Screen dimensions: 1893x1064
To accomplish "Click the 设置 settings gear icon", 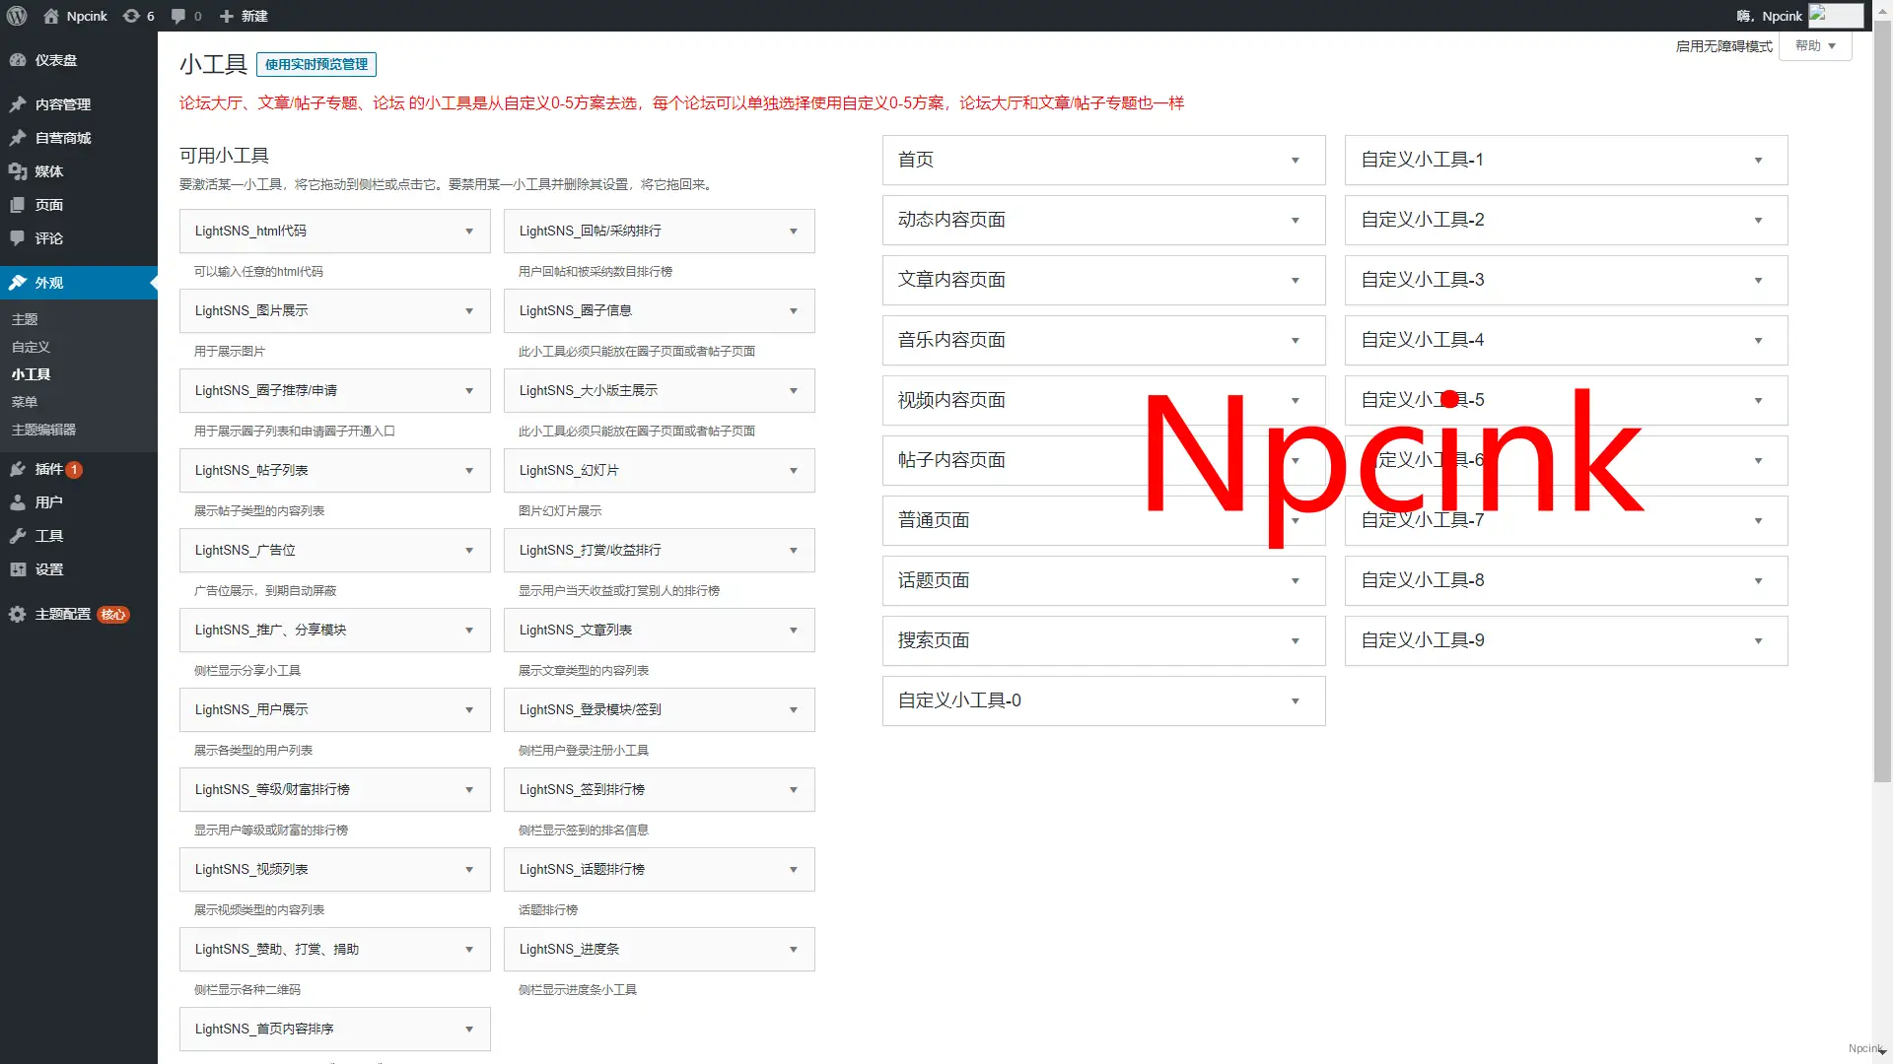I will (x=45, y=569).
